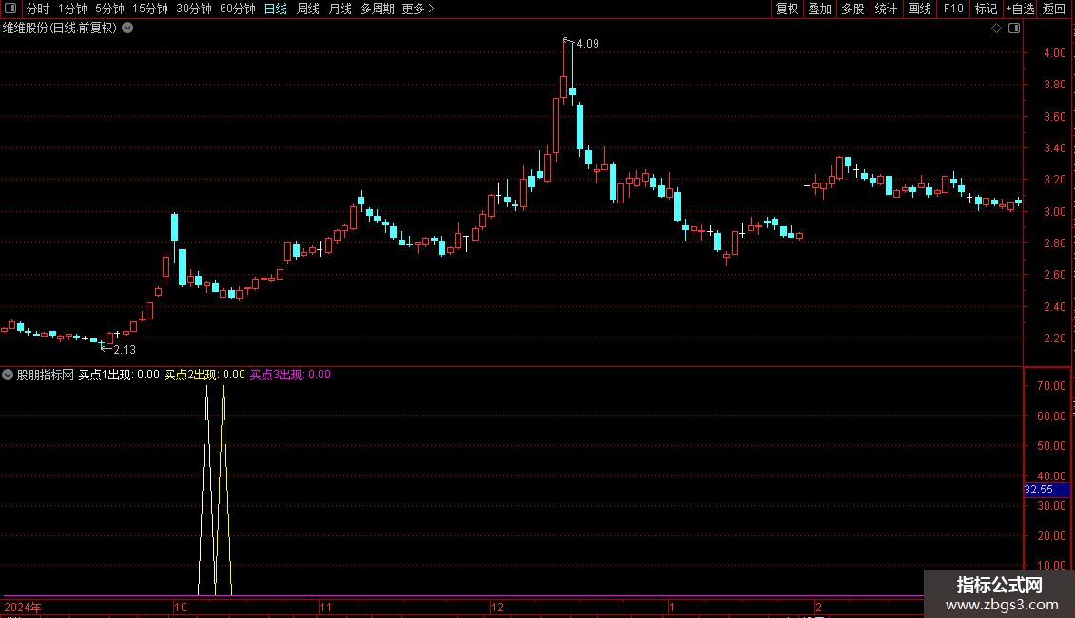Click the 叠加 overlay button
1075x618 pixels.
[x=819, y=9]
